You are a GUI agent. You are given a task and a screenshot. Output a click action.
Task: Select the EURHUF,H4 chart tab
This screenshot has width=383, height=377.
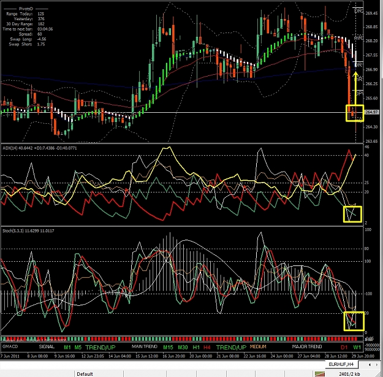coord(341,364)
